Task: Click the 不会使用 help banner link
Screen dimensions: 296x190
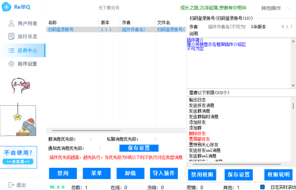Action: pyautogui.click(x=18, y=157)
